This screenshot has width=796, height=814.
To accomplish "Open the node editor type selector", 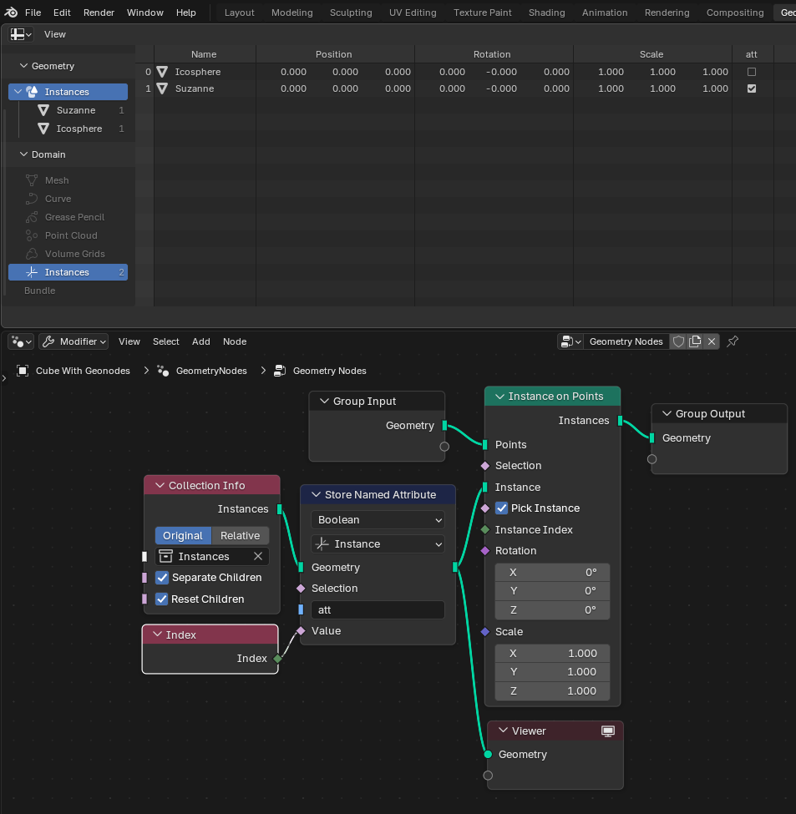I will point(21,341).
